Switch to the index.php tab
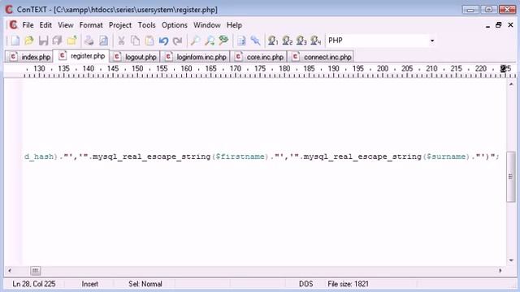The width and height of the screenshot is (520, 292). [29, 57]
